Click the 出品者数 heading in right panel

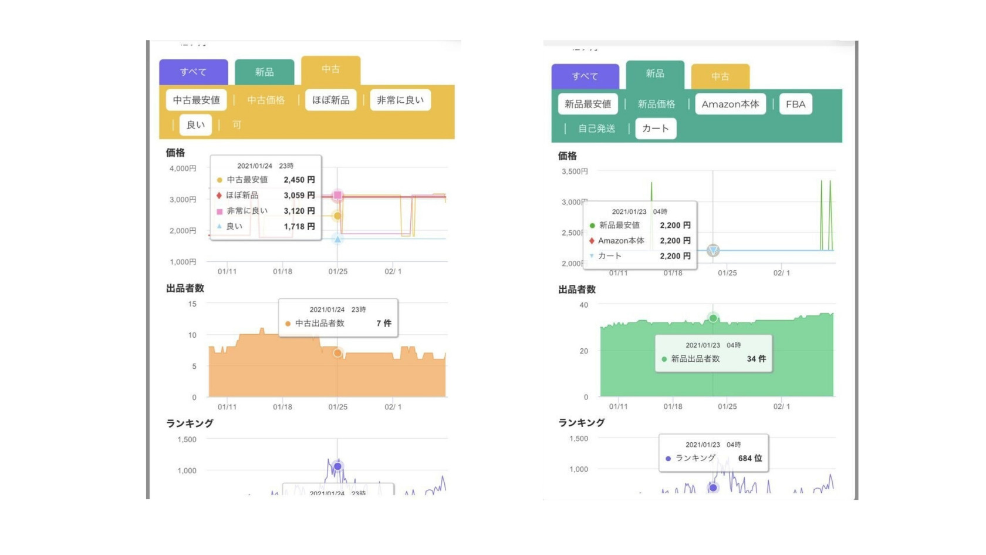577,290
